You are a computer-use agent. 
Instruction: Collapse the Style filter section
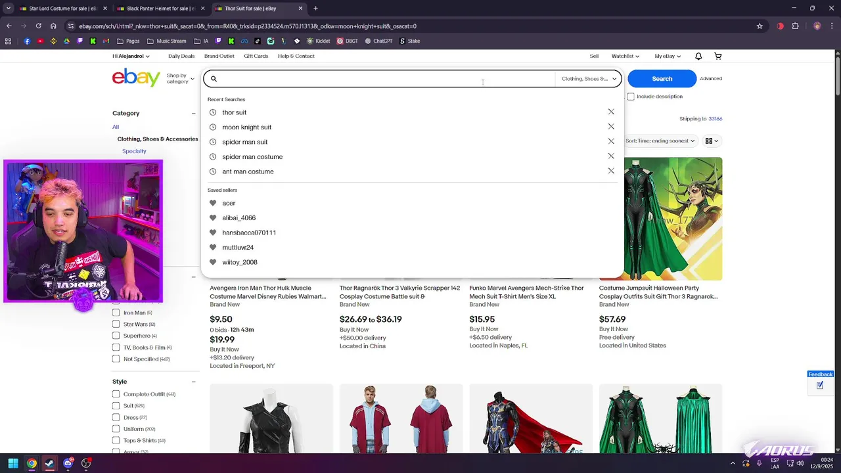(194, 382)
